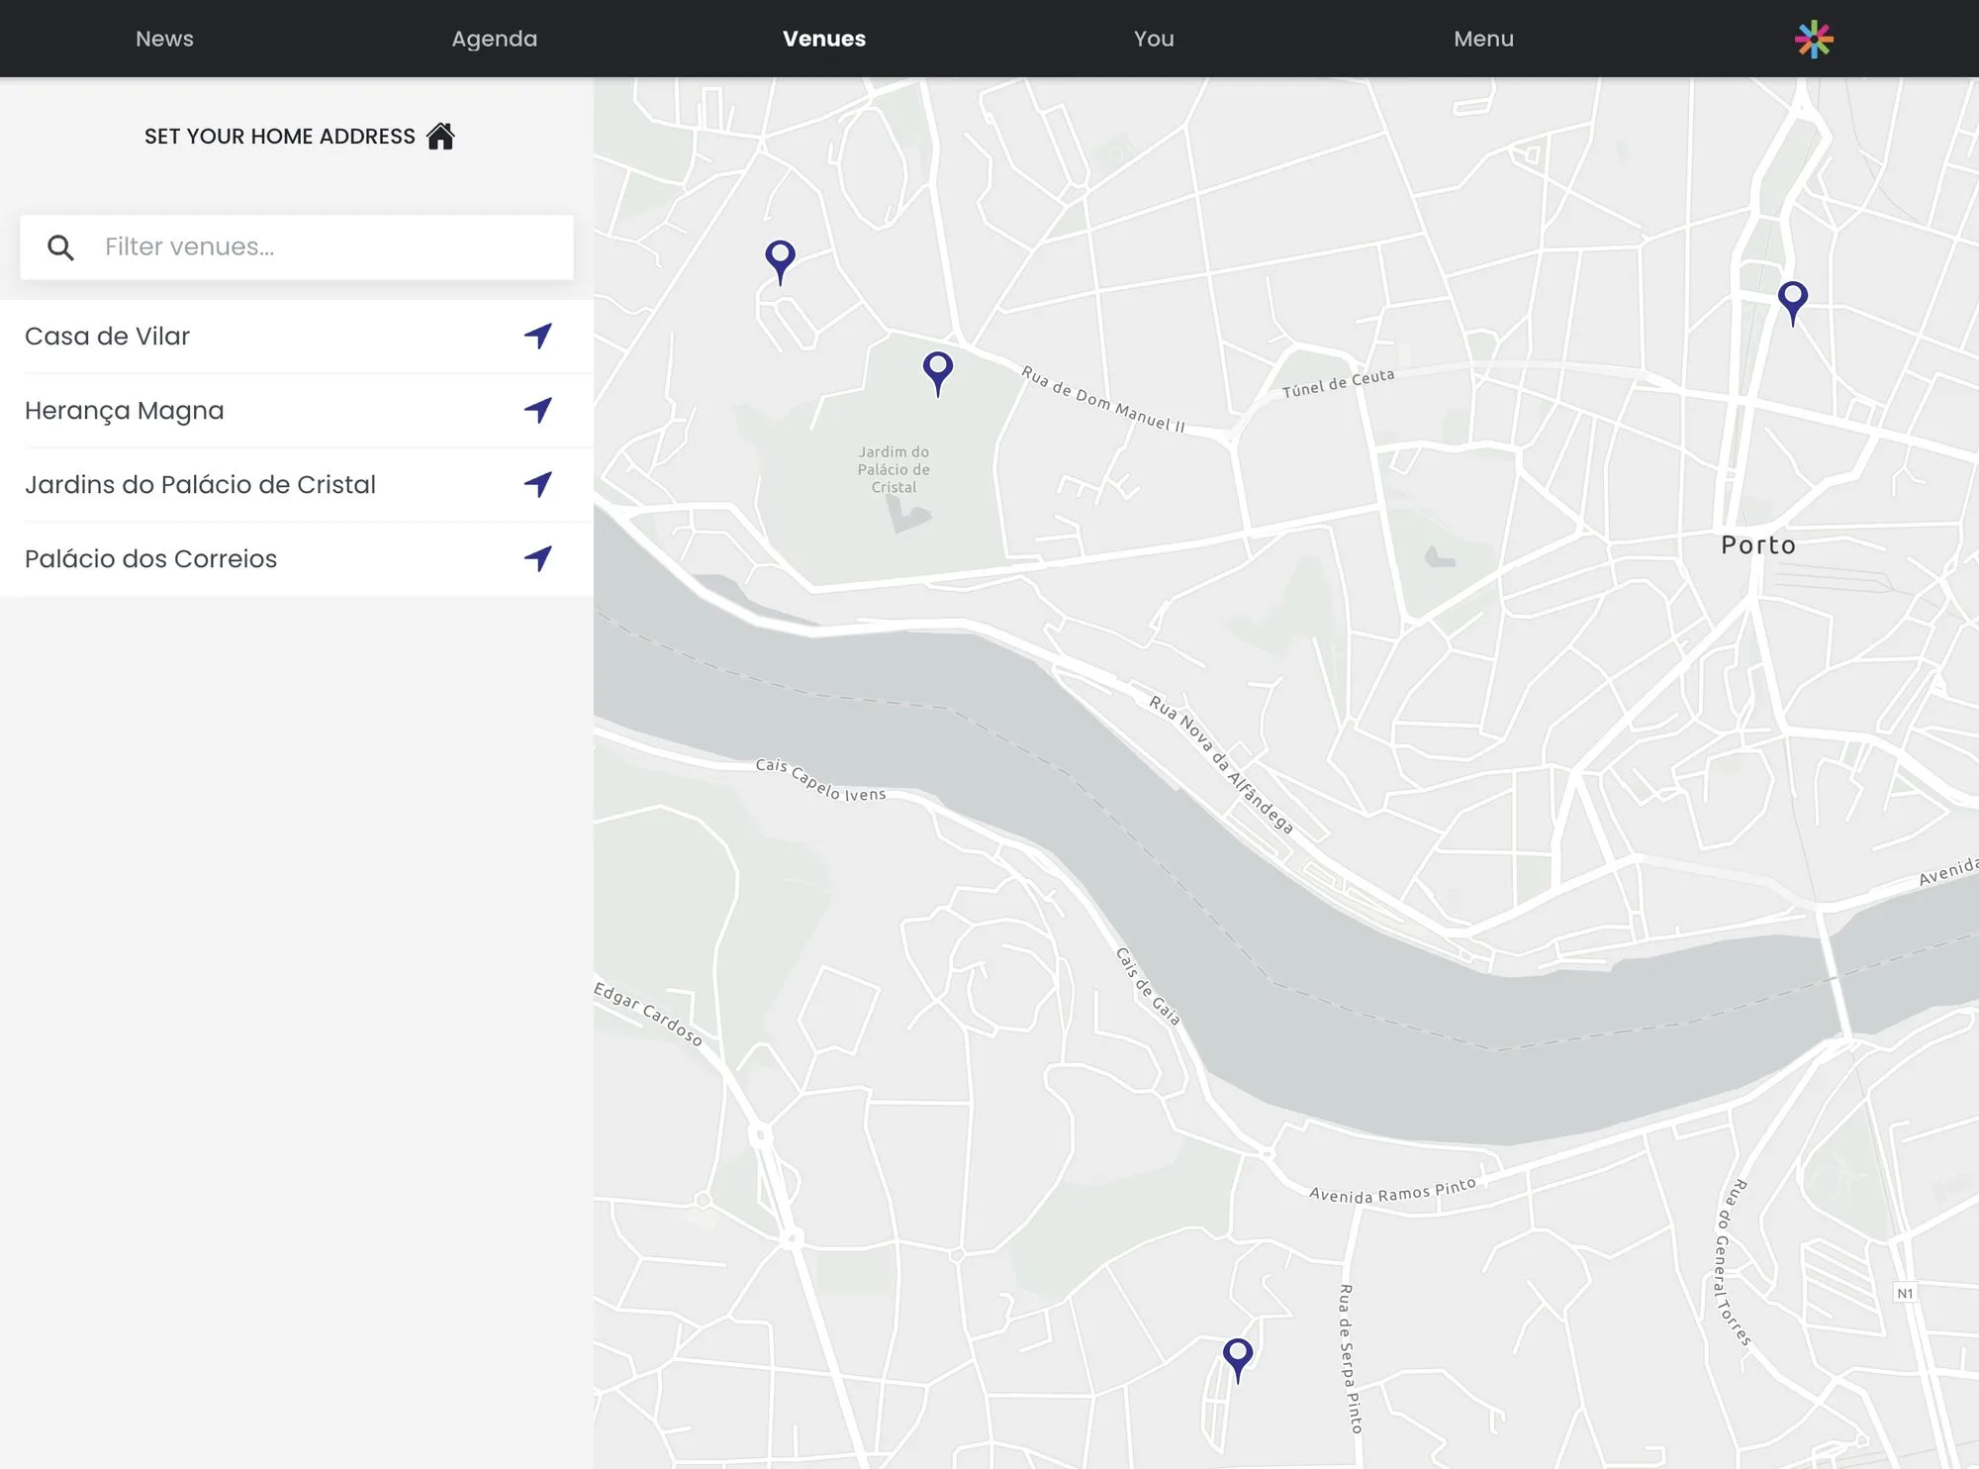Click Set Your Home Address

point(280,137)
